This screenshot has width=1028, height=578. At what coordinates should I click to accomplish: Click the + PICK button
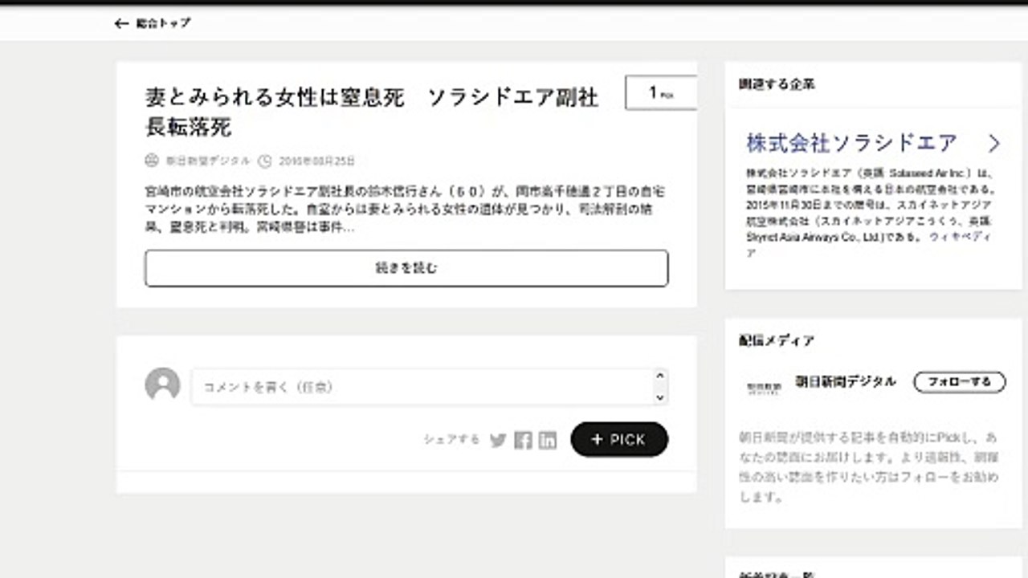click(x=619, y=439)
